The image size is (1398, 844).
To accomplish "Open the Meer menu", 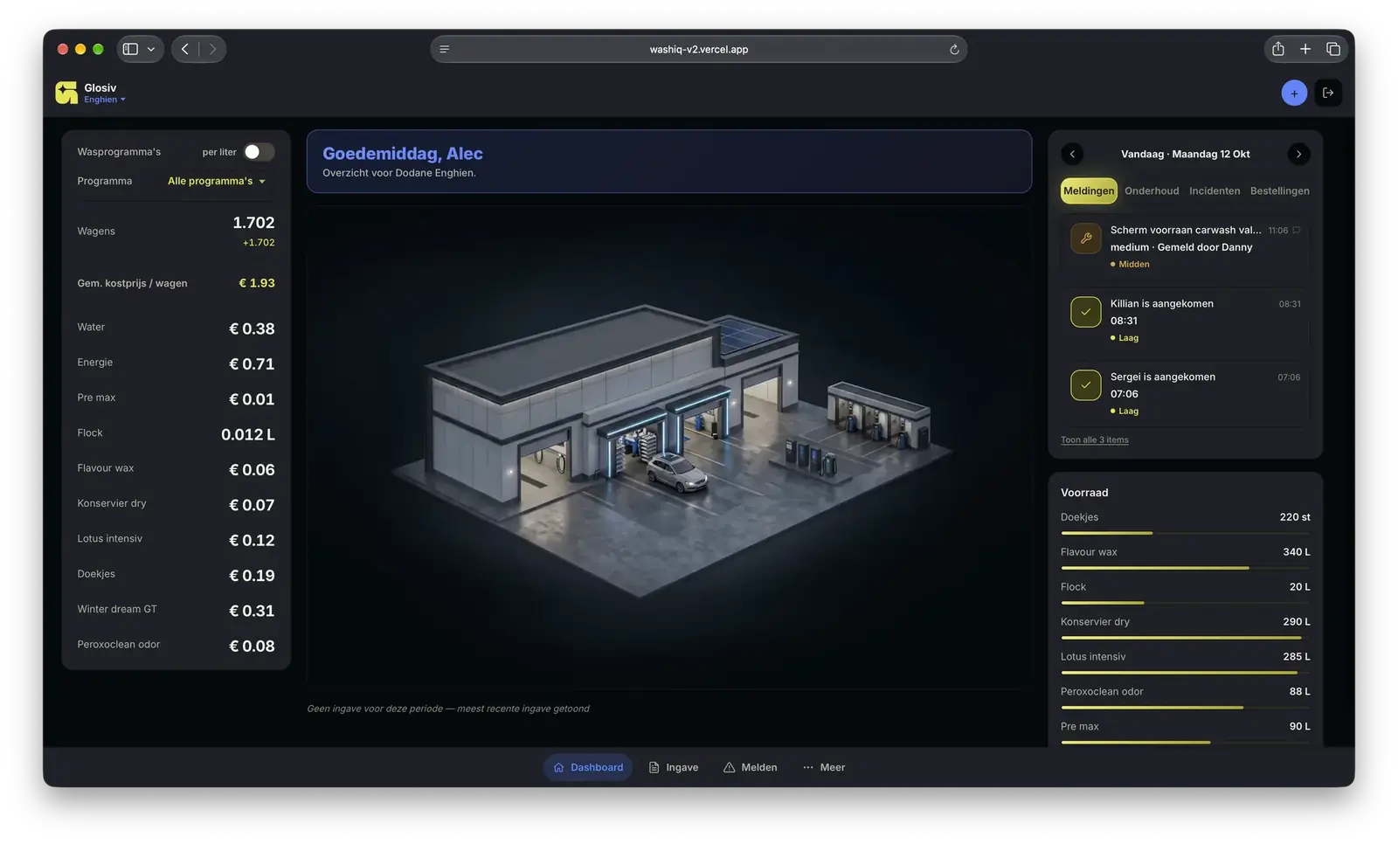I will tap(824, 767).
